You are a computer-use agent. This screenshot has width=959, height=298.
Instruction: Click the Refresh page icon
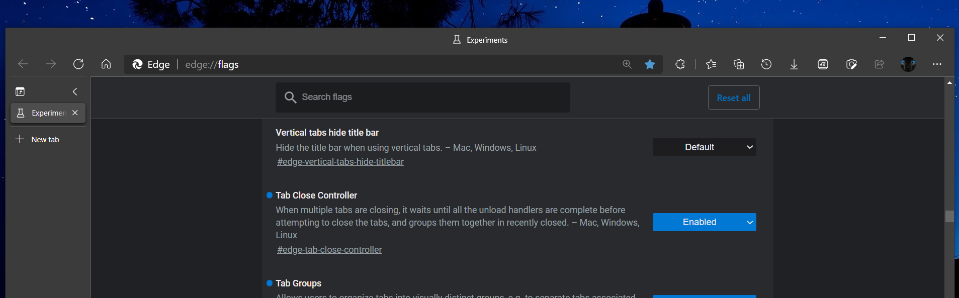click(x=78, y=64)
